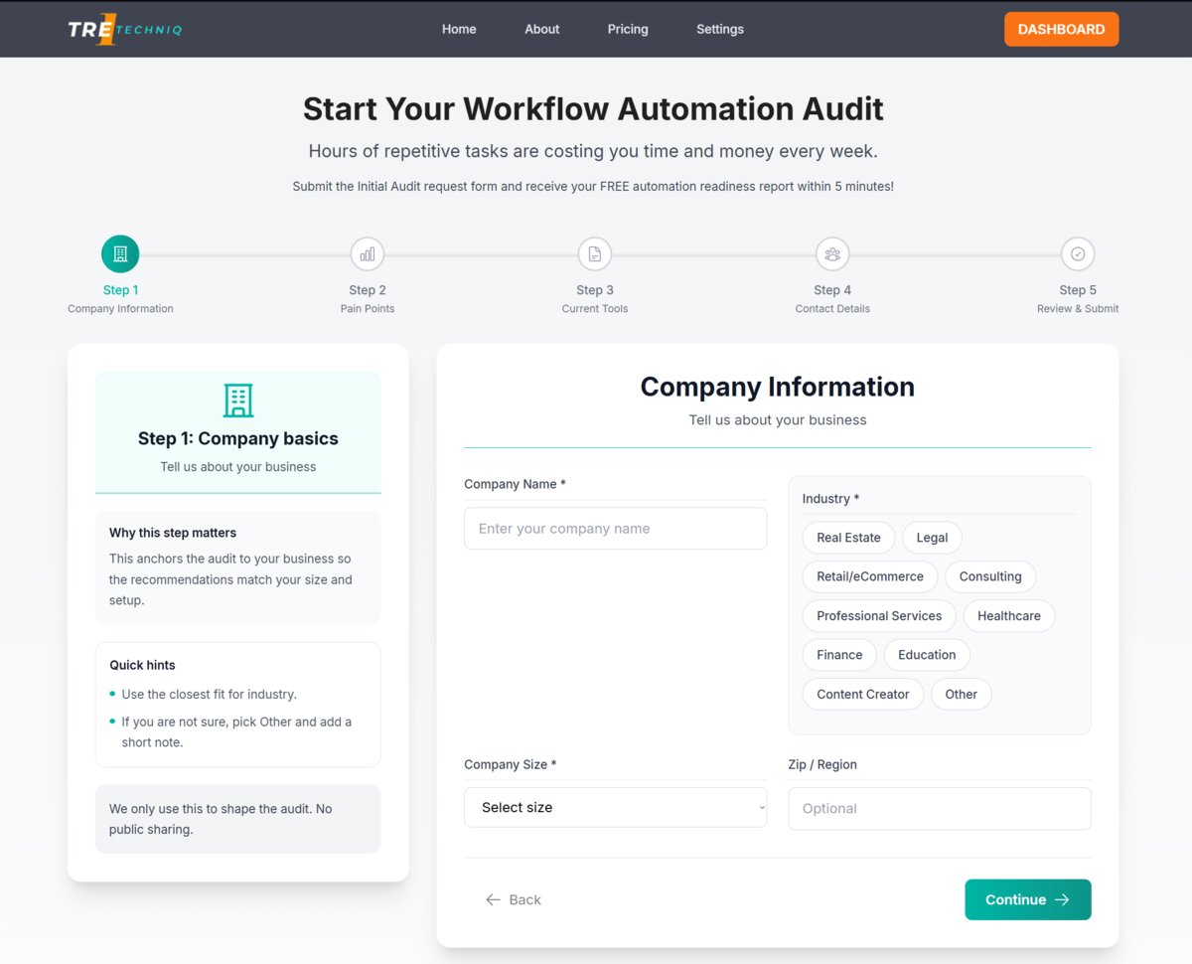The image size is (1192, 964).
Task: Click the Step 4 Contact Details label
Action: tap(832, 299)
